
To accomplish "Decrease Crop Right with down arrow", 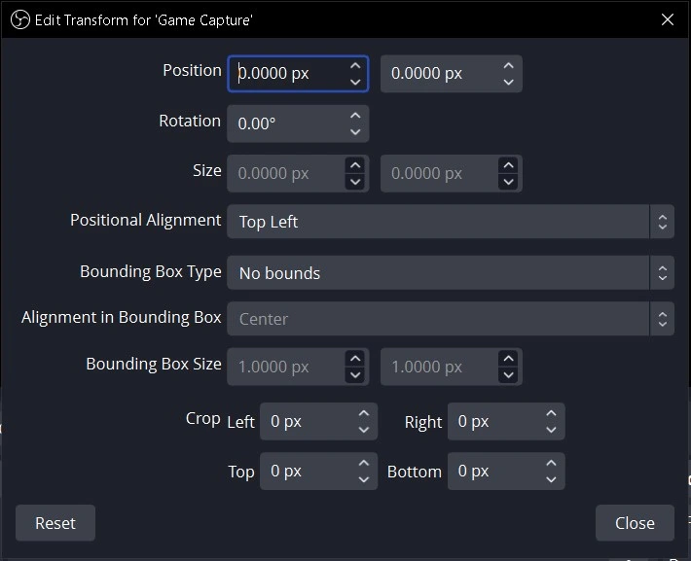I will point(551,430).
